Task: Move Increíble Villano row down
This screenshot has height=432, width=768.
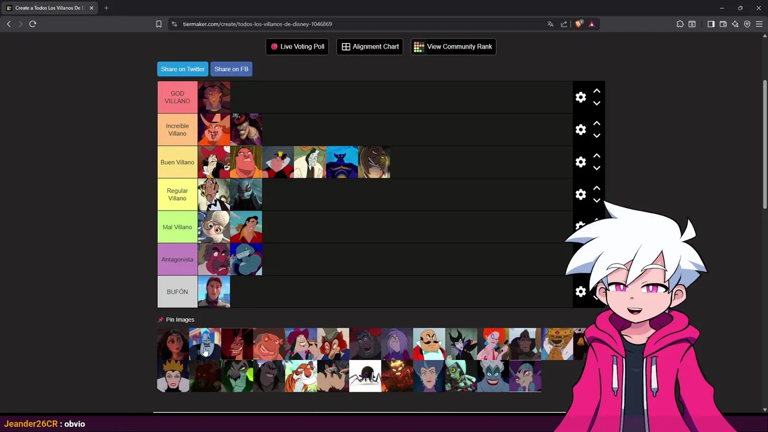Action: [596, 136]
